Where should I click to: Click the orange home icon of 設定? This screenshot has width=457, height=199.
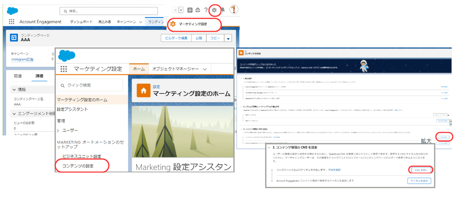(x=144, y=91)
